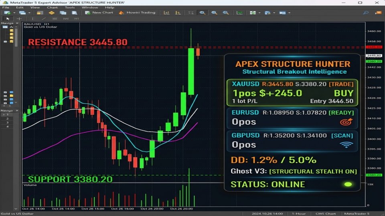The width and height of the screenshot is (385, 216).
Task: Click the blue chart window toolbar icon
Action: 267,13
